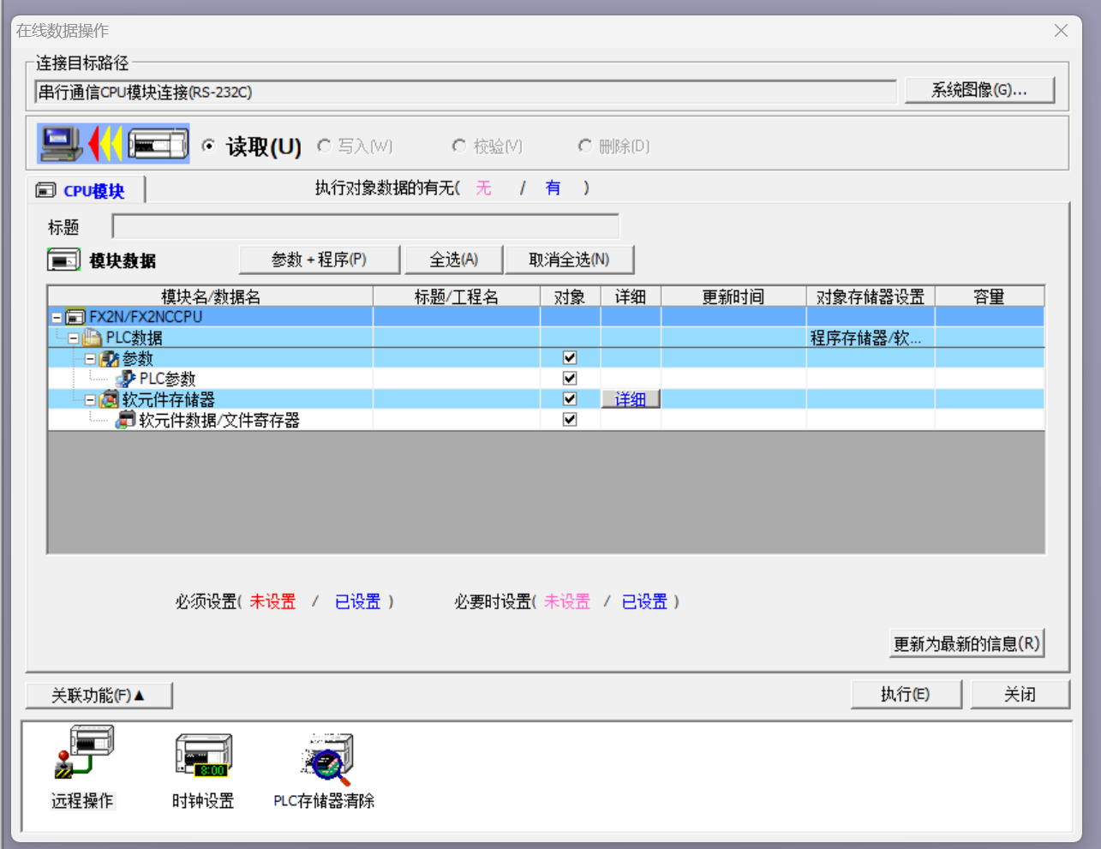Viewport: 1101px width, 849px height.
Task: Collapse the FX2N/FX2NCCPU tree node
Action: [57, 318]
